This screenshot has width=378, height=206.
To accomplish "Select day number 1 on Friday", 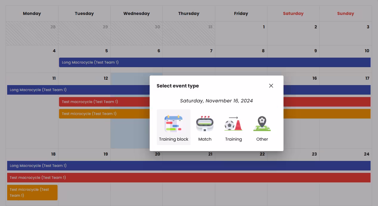I will (264, 27).
